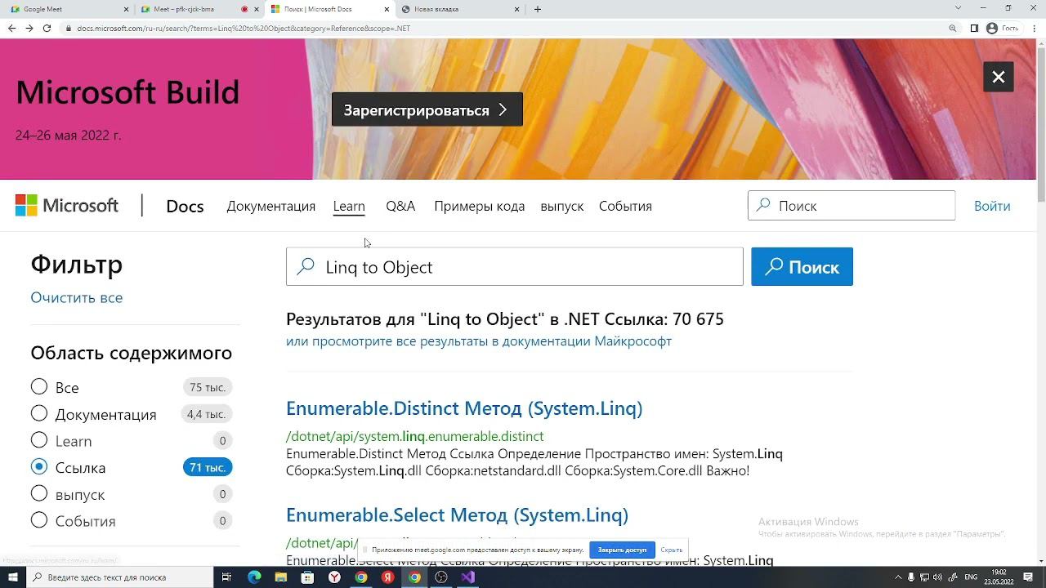The image size is (1046, 588).
Task: Open выпуск in the top navigation
Action: click(561, 206)
